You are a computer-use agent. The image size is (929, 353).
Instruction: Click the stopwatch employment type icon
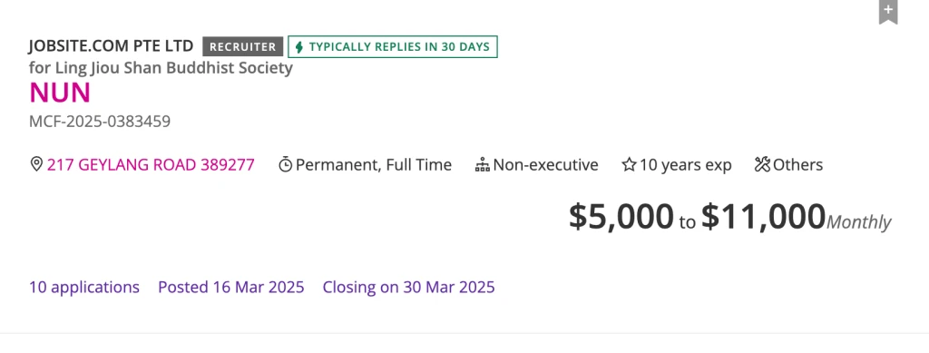pyautogui.click(x=286, y=164)
